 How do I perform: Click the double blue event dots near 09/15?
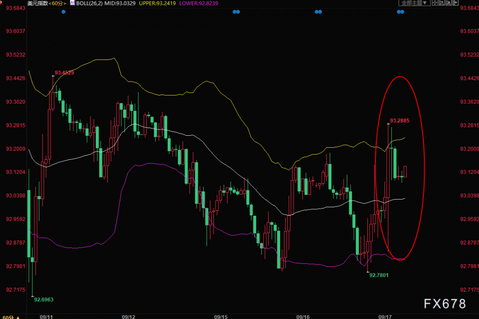click(x=236, y=12)
